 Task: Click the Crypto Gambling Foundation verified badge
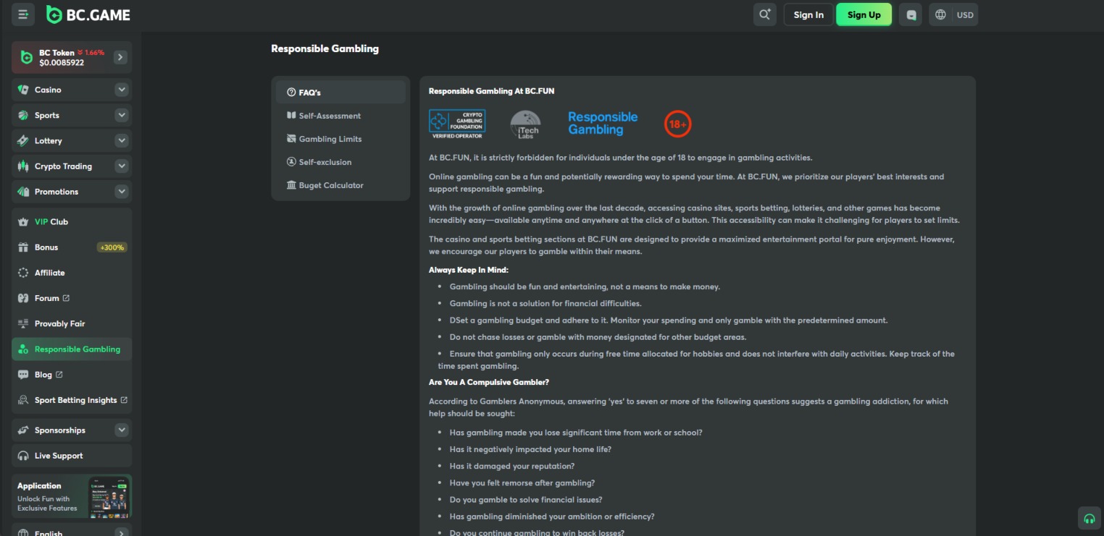point(457,124)
